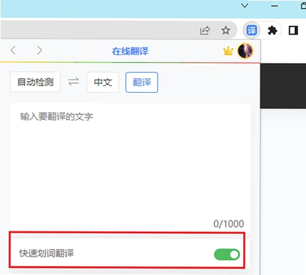Click the 在线翻译 title link
Viewport: 306px width, 275px height.
point(130,52)
